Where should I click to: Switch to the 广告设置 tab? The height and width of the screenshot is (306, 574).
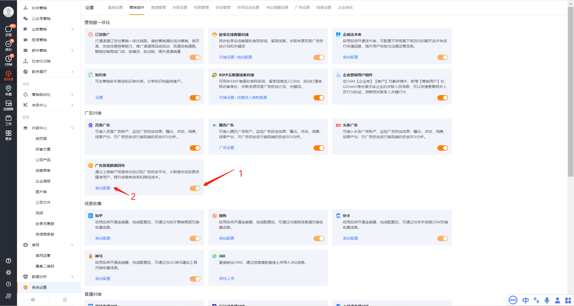[x=302, y=7]
